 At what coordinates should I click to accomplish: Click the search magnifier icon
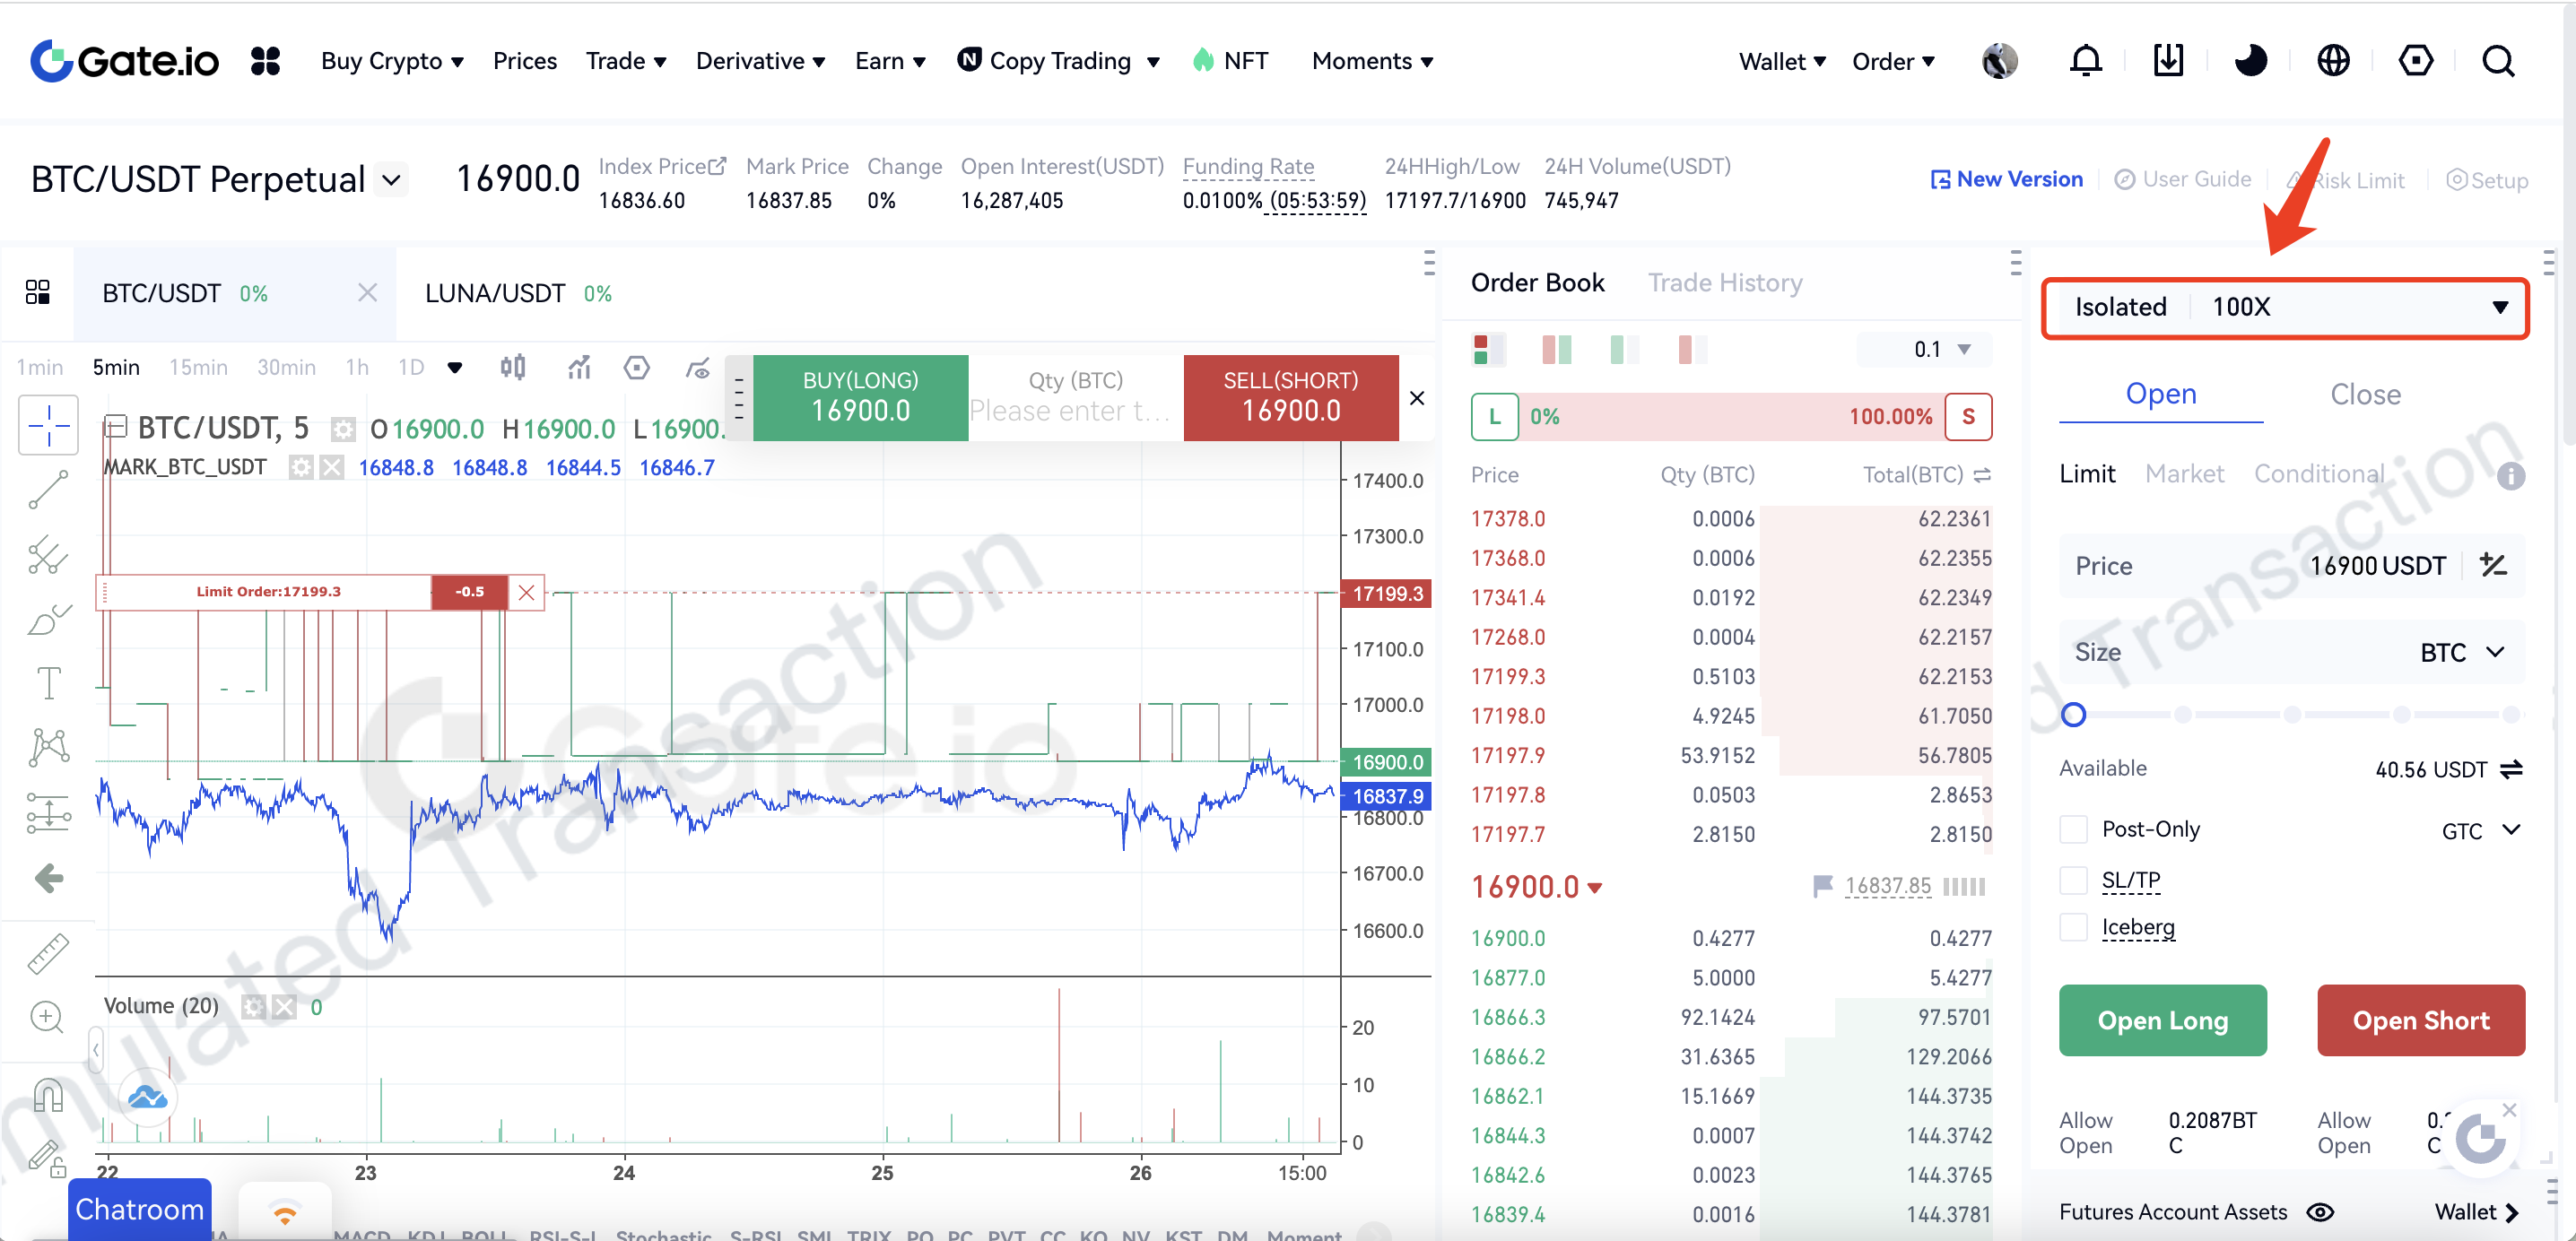click(x=2497, y=61)
